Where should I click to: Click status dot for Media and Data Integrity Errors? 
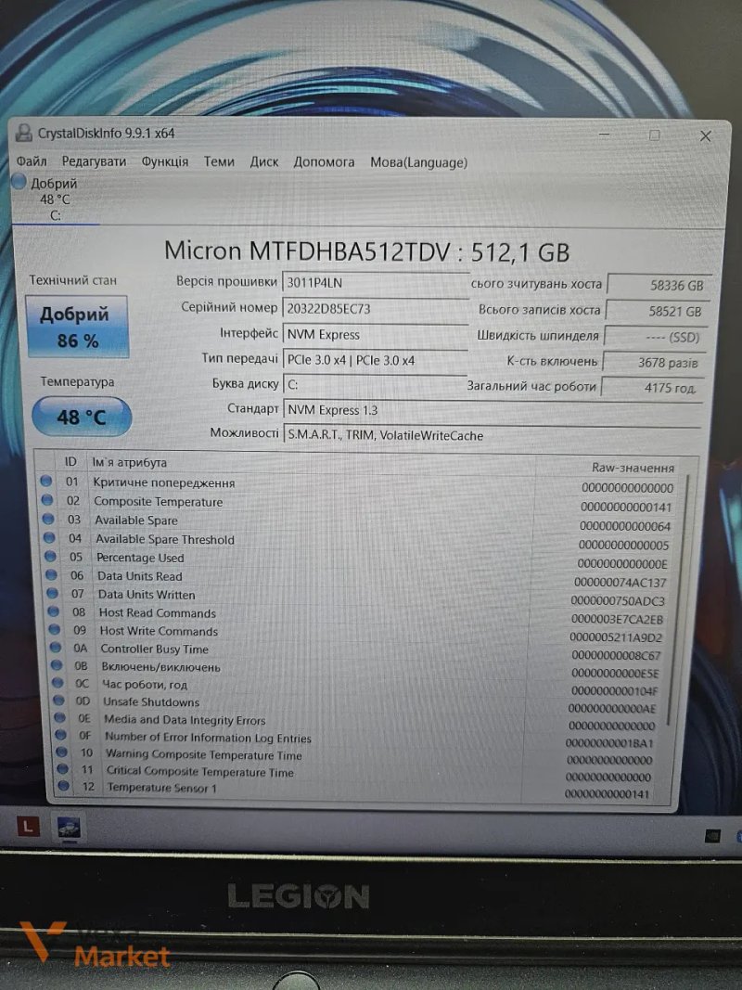tap(60, 717)
